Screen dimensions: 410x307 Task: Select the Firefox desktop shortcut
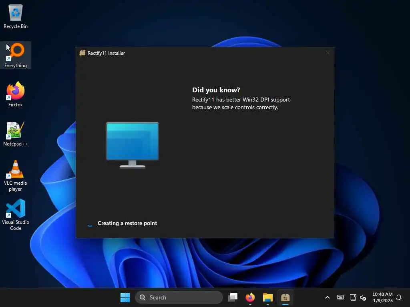click(x=16, y=94)
